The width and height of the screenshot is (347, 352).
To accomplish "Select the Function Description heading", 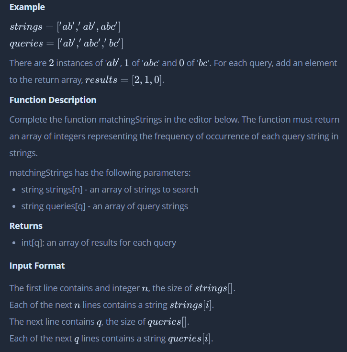I will tap(53, 100).
